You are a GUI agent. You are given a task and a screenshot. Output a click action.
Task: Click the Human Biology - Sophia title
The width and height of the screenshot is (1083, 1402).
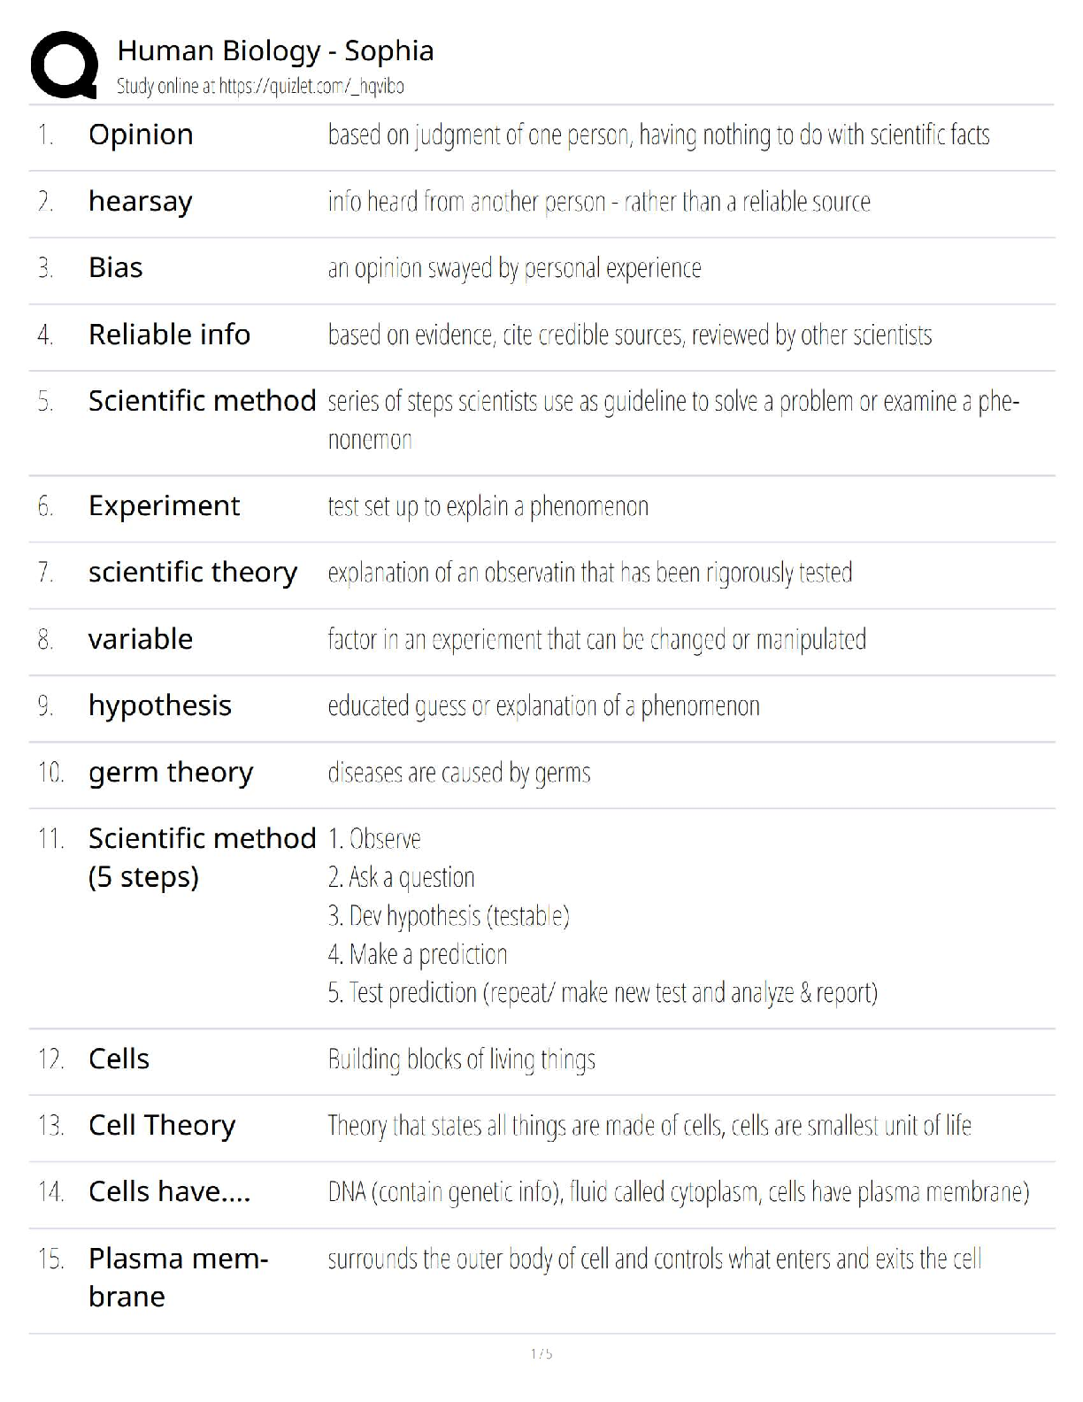[x=275, y=51]
